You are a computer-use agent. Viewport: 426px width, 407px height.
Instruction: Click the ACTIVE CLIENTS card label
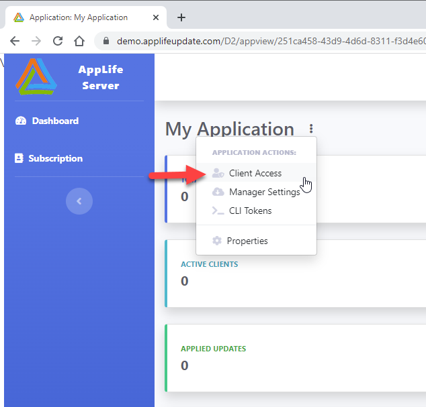(210, 264)
